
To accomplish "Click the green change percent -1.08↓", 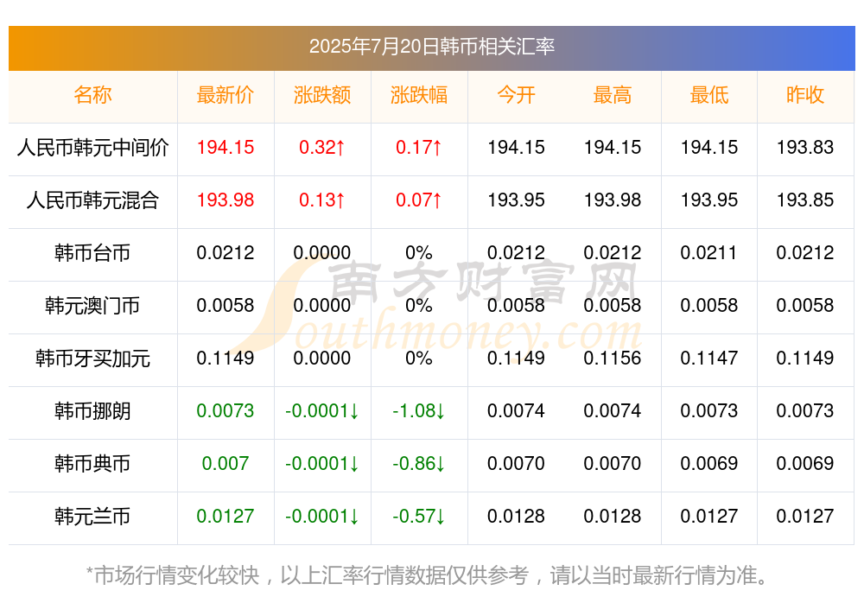I will pyautogui.click(x=419, y=411).
